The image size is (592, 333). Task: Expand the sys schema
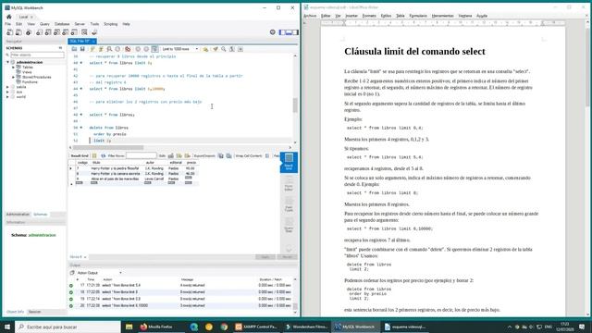(x=8, y=92)
